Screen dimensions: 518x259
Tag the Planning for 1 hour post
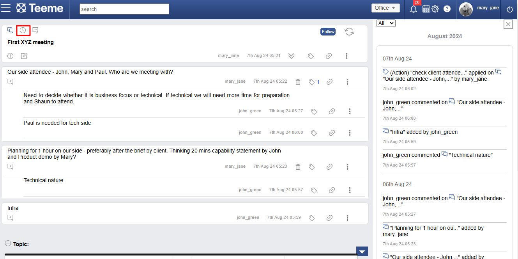click(x=311, y=167)
